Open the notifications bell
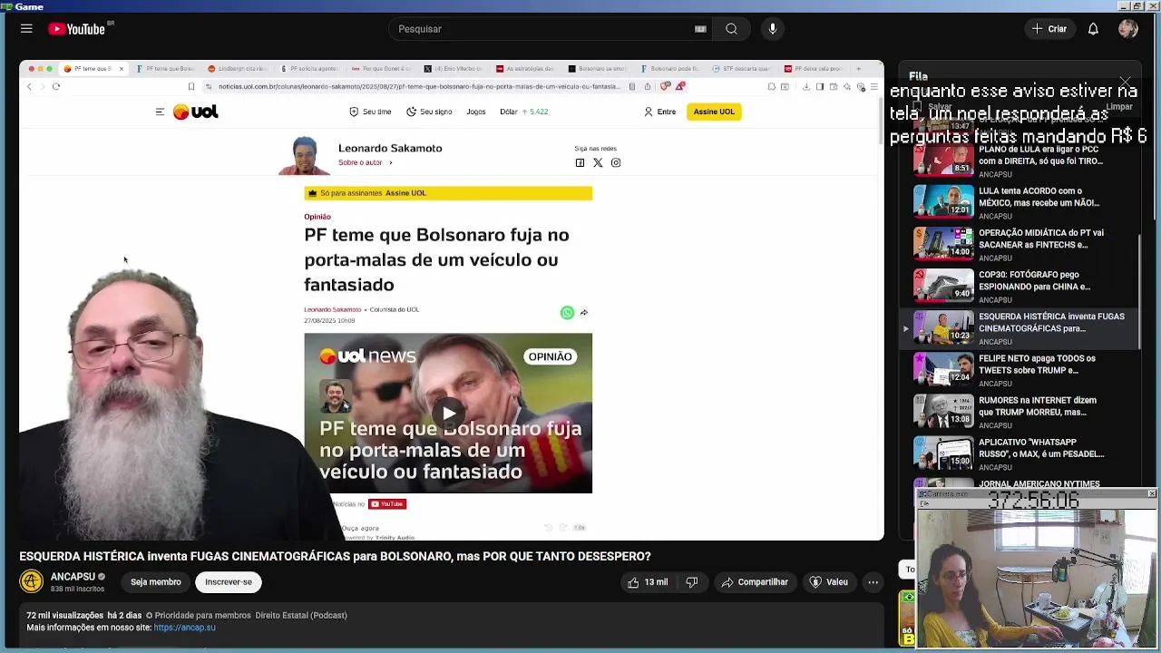Screen dimensions: 1161x653 1093,29
